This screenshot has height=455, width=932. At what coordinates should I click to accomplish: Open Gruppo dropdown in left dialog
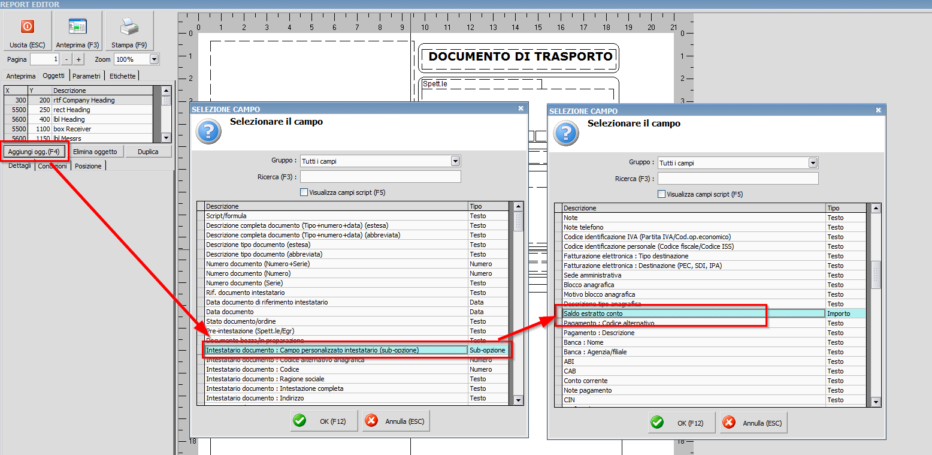coord(455,161)
